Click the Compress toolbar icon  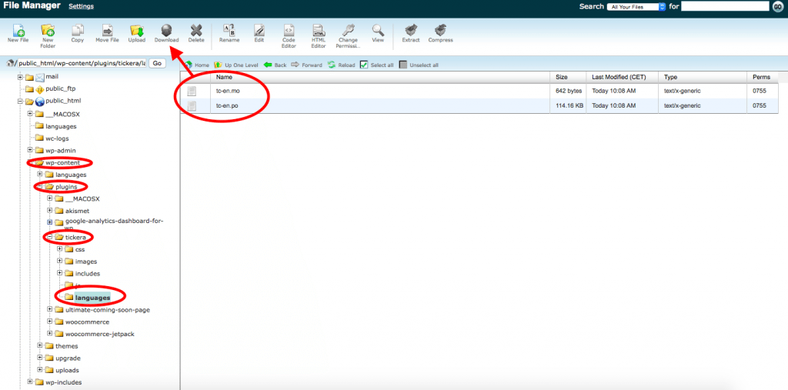(x=440, y=33)
